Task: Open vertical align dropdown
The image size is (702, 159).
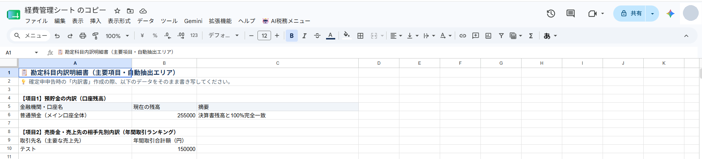Action: click(413, 36)
